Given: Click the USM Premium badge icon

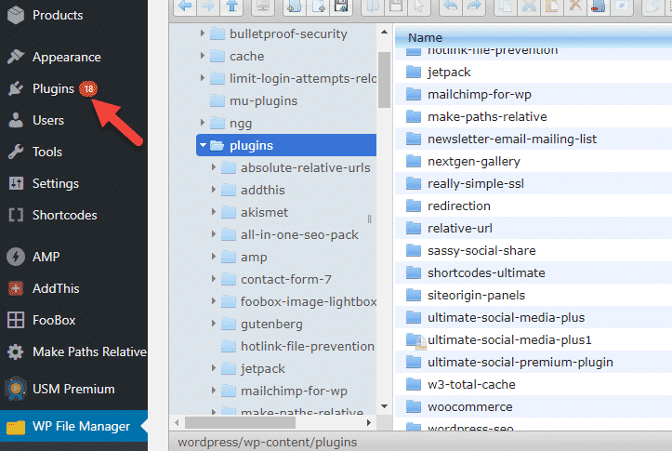Looking at the screenshot, I should pyautogui.click(x=16, y=389).
